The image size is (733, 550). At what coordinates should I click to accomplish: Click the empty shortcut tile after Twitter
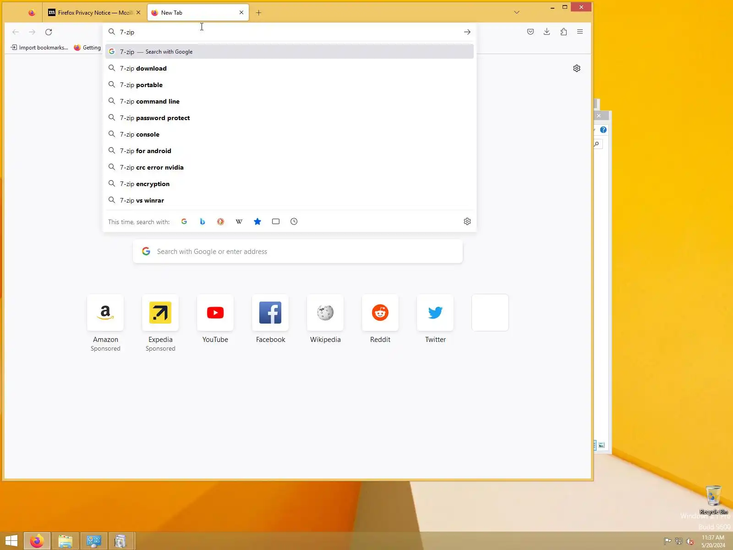[x=490, y=313]
